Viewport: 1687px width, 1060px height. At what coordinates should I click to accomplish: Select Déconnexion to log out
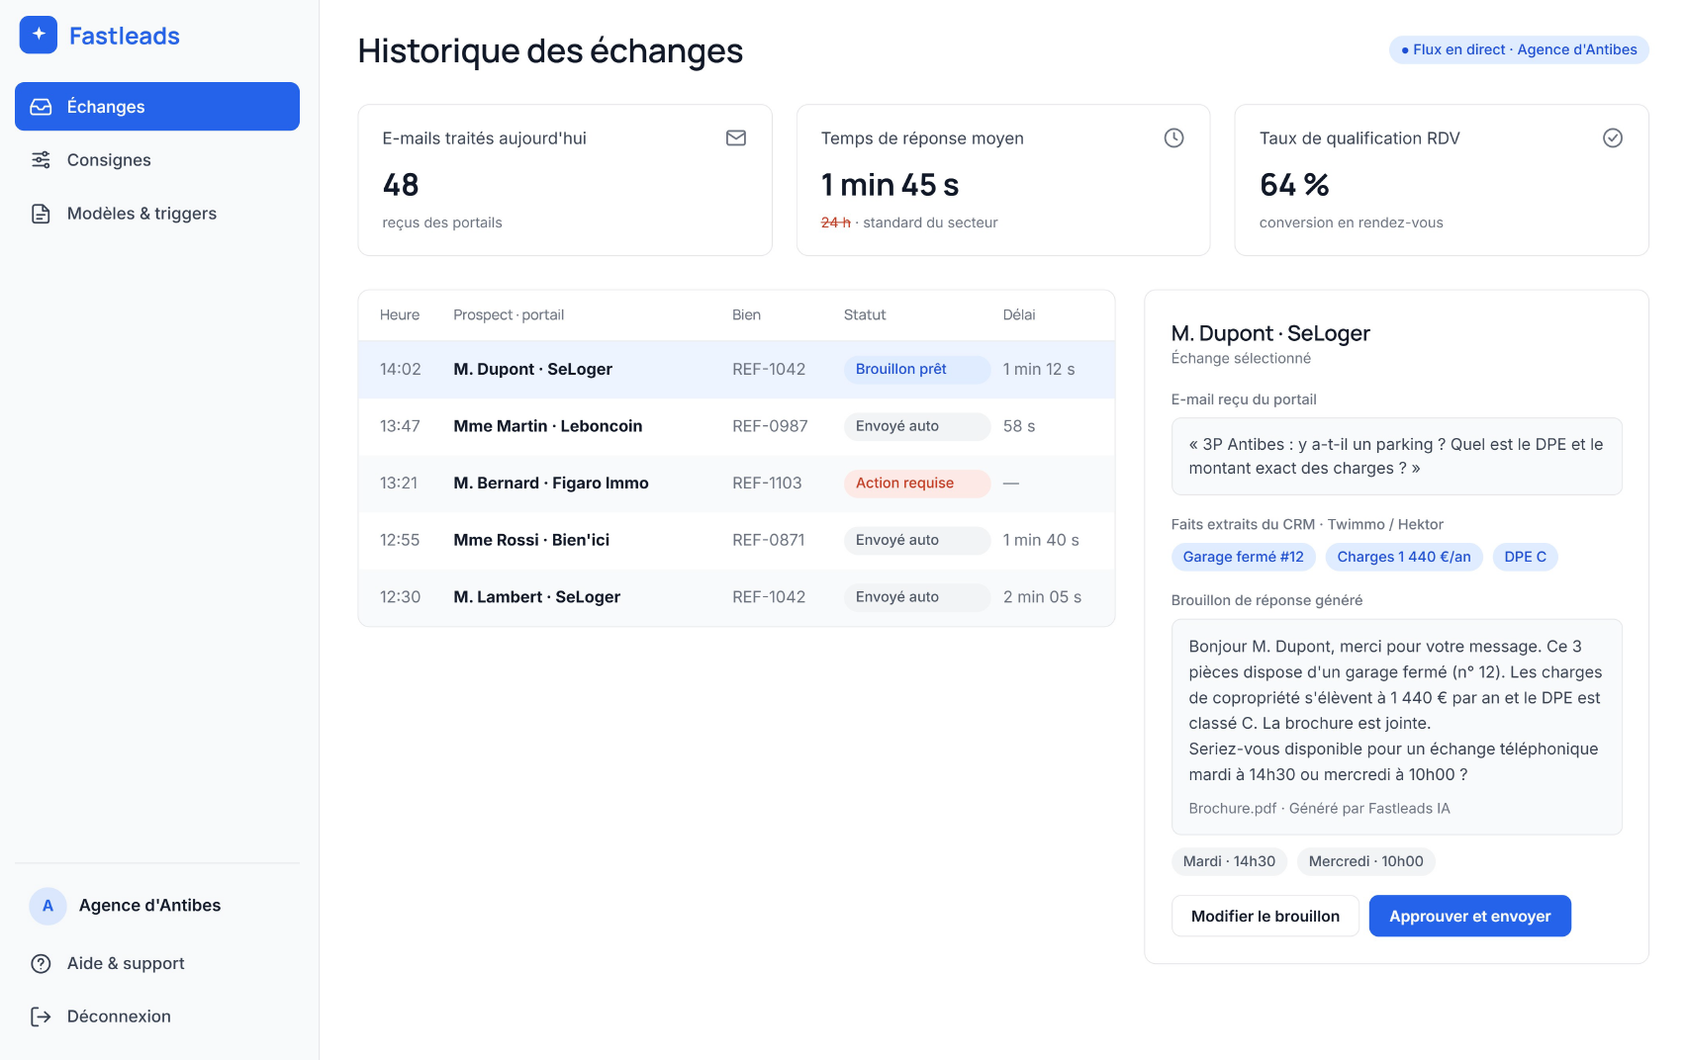tap(157, 1016)
